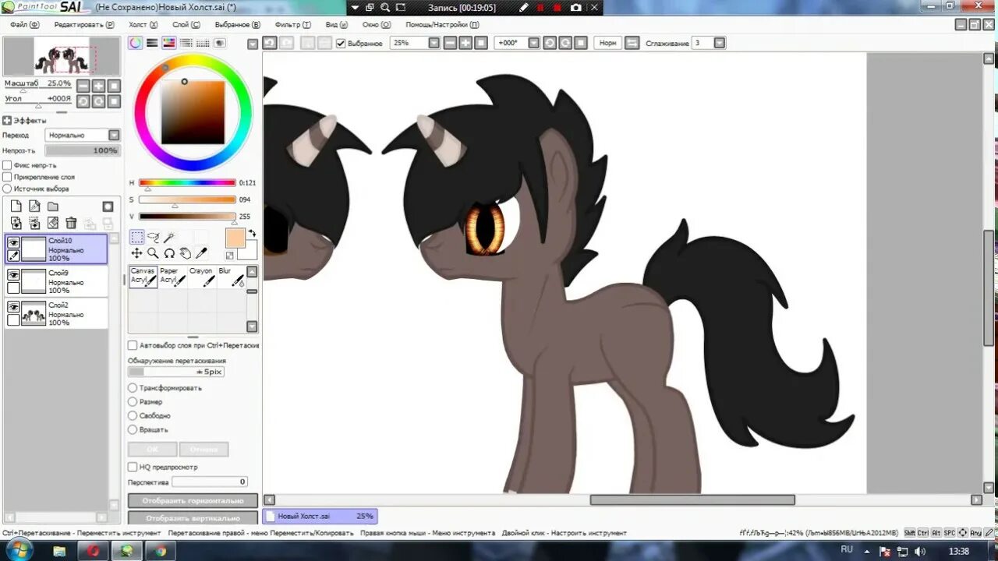Toggle the swatches panel icon
Screen dimensions: 998x561
tap(203, 44)
